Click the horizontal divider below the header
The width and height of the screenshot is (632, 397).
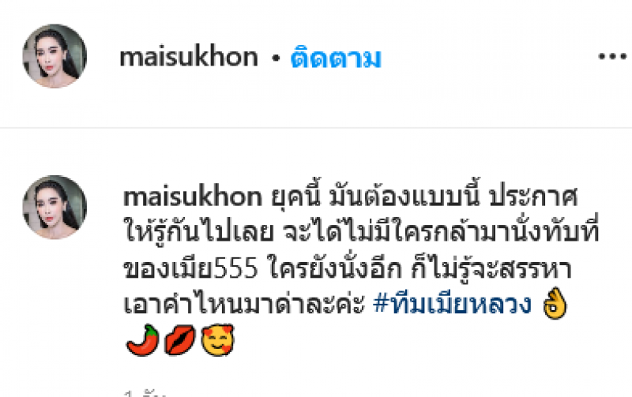(x=316, y=128)
